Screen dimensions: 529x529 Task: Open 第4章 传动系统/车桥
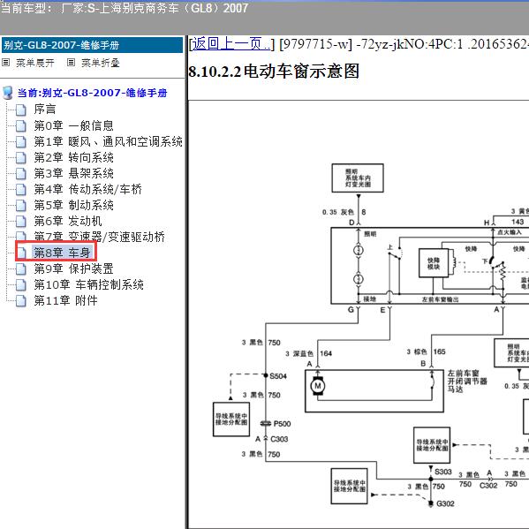[x=87, y=189]
